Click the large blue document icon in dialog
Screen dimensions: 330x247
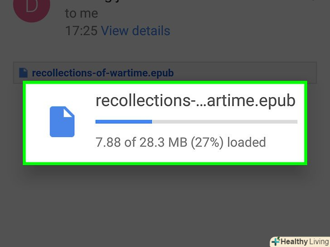(62, 122)
